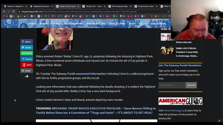Viewport: 223px width, 125px height.
Task: Click the green Gab Share button
Action: (x=26, y=53)
